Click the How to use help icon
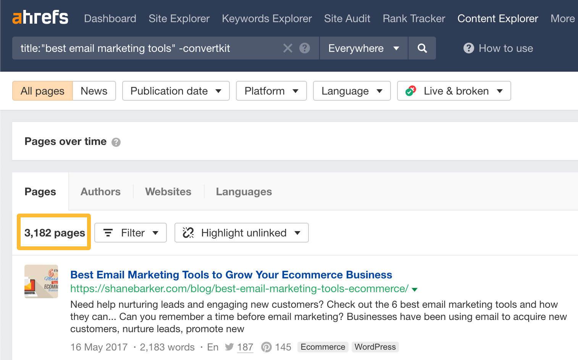The width and height of the screenshot is (578, 360). pos(468,48)
